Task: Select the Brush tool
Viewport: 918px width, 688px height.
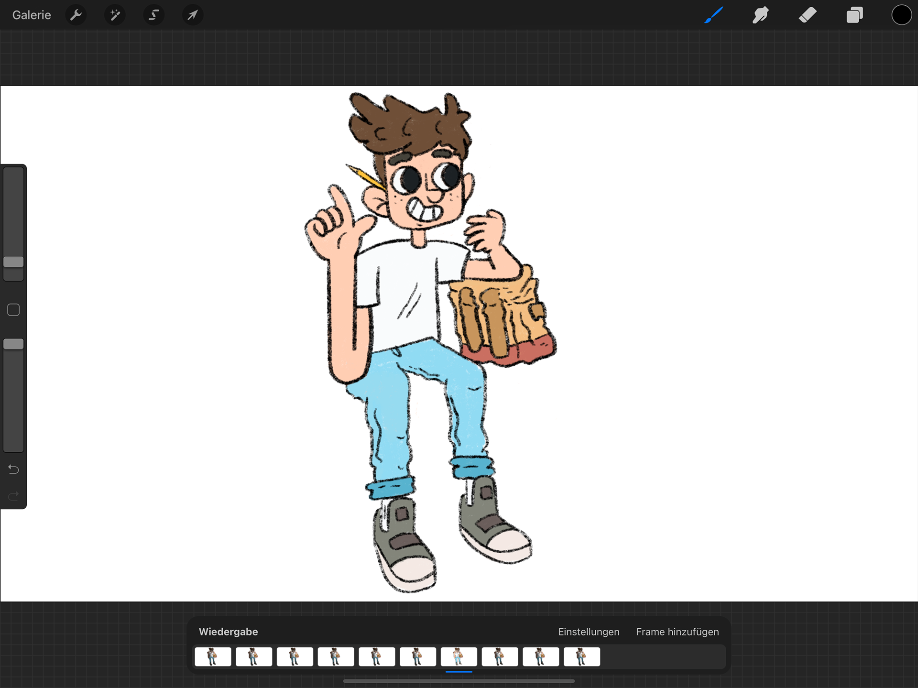Action: click(x=713, y=15)
